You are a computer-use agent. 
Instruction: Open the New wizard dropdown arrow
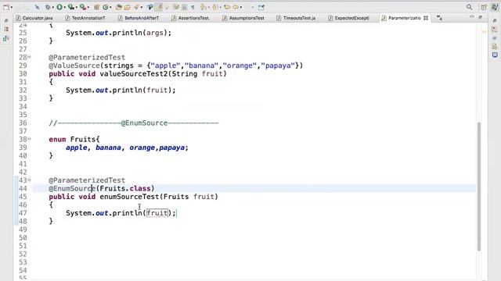[12, 7]
